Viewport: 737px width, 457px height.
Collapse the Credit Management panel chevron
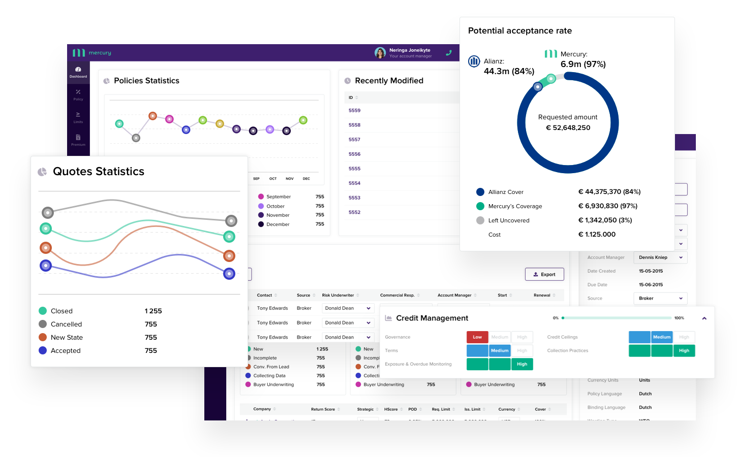click(704, 318)
